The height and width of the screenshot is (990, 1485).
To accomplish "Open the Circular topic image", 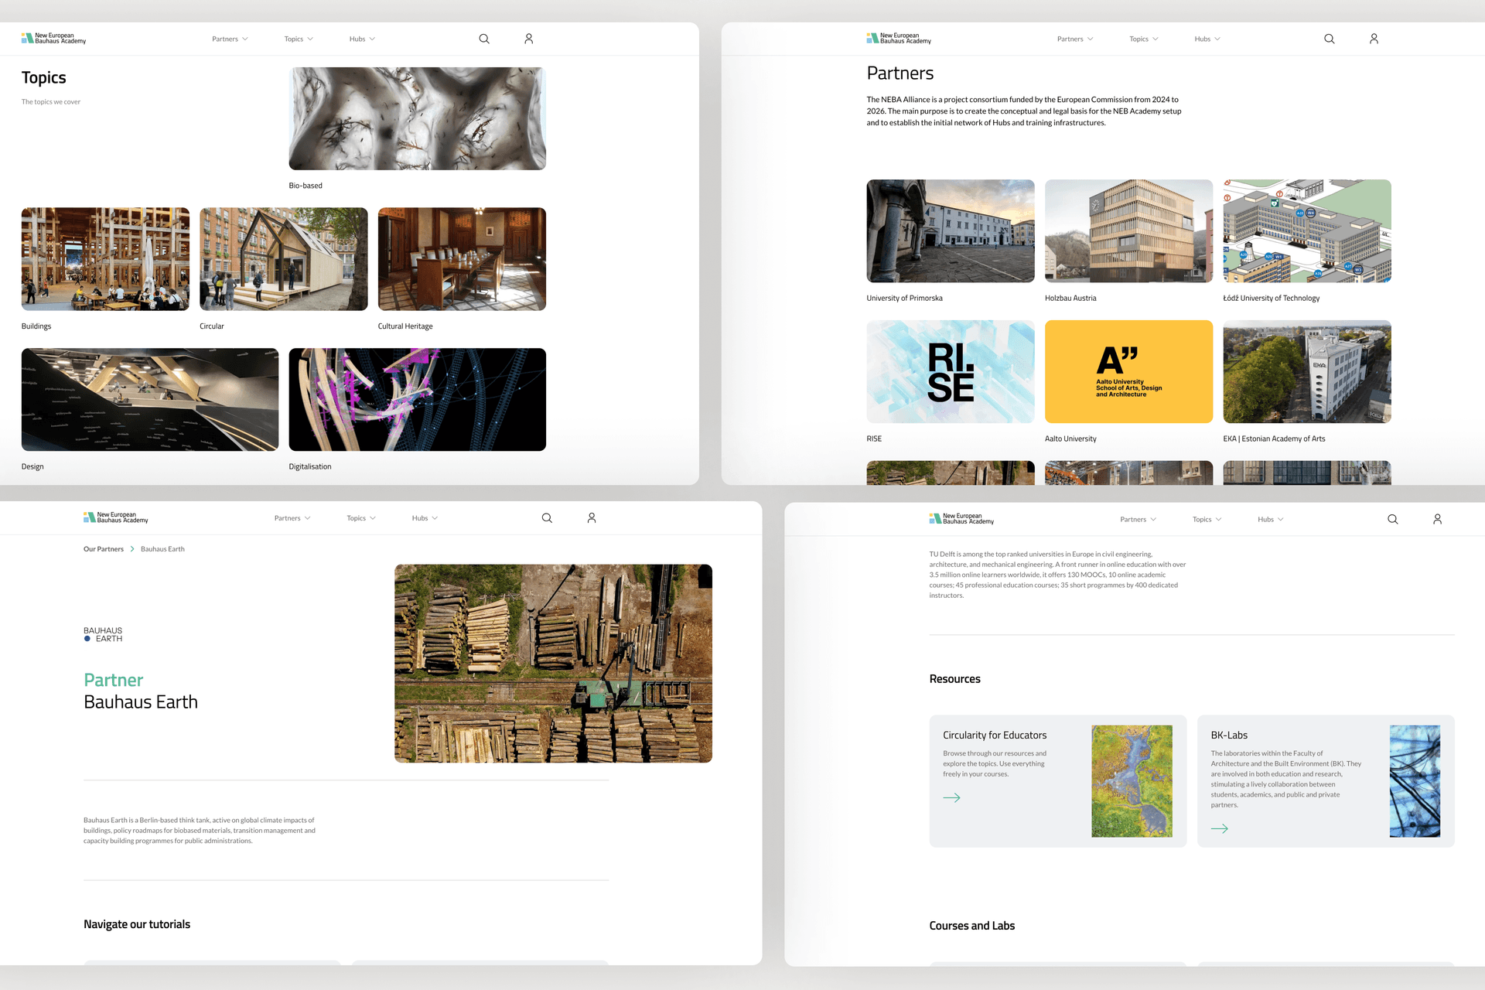I will (x=284, y=259).
